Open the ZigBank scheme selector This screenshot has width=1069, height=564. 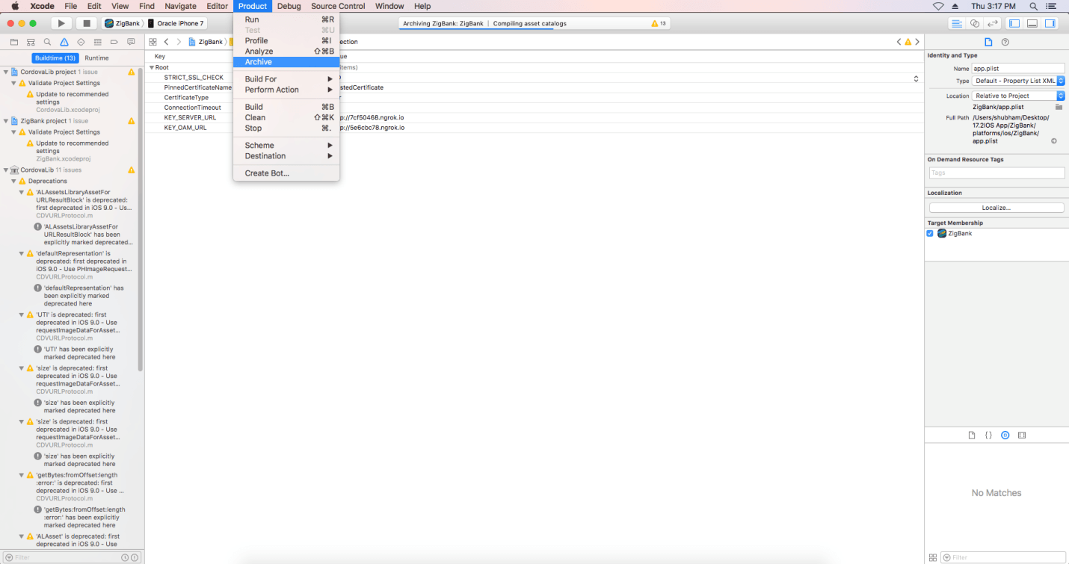[x=123, y=23]
